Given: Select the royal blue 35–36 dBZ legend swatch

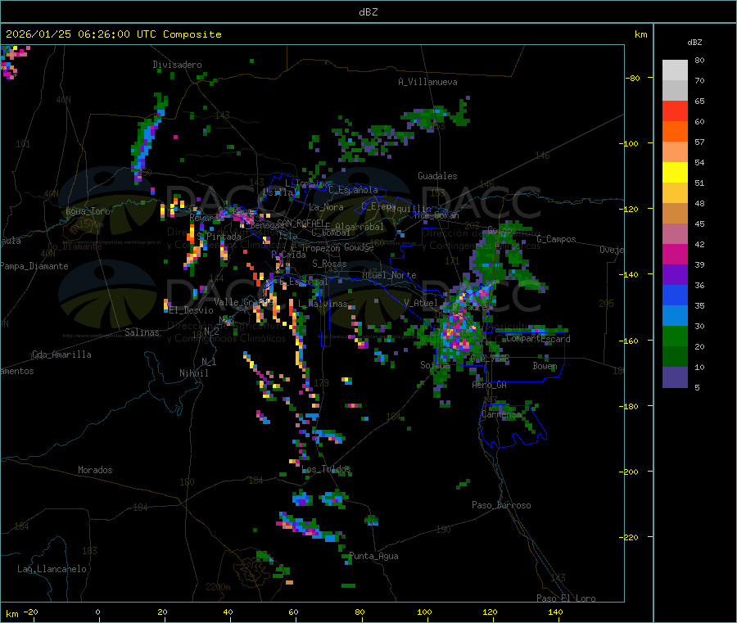Looking at the screenshot, I should click(x=675, y=295).
